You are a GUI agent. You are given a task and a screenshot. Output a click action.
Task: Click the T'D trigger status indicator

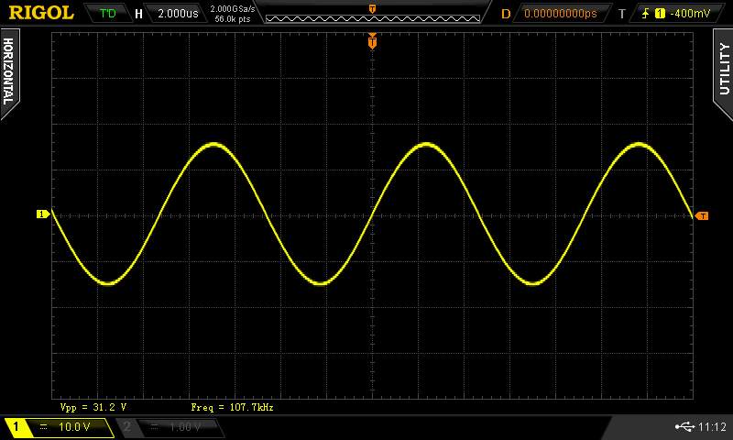click(108, 14)
